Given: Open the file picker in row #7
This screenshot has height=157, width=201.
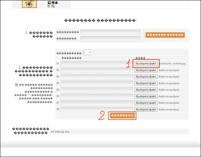Looking at the screenshot, I should pyautogui.click(x=146, y=103).
